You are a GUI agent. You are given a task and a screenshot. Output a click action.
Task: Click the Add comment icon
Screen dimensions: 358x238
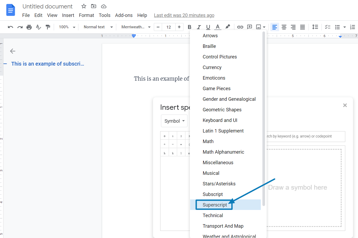coord(249,27)
